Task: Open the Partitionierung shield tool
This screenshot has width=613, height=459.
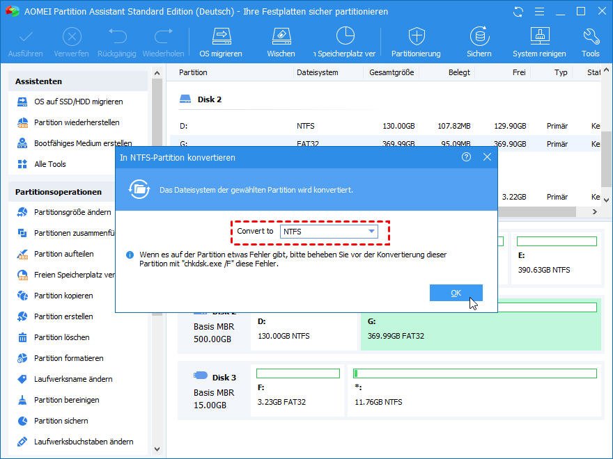Action: tap(416, 42)
